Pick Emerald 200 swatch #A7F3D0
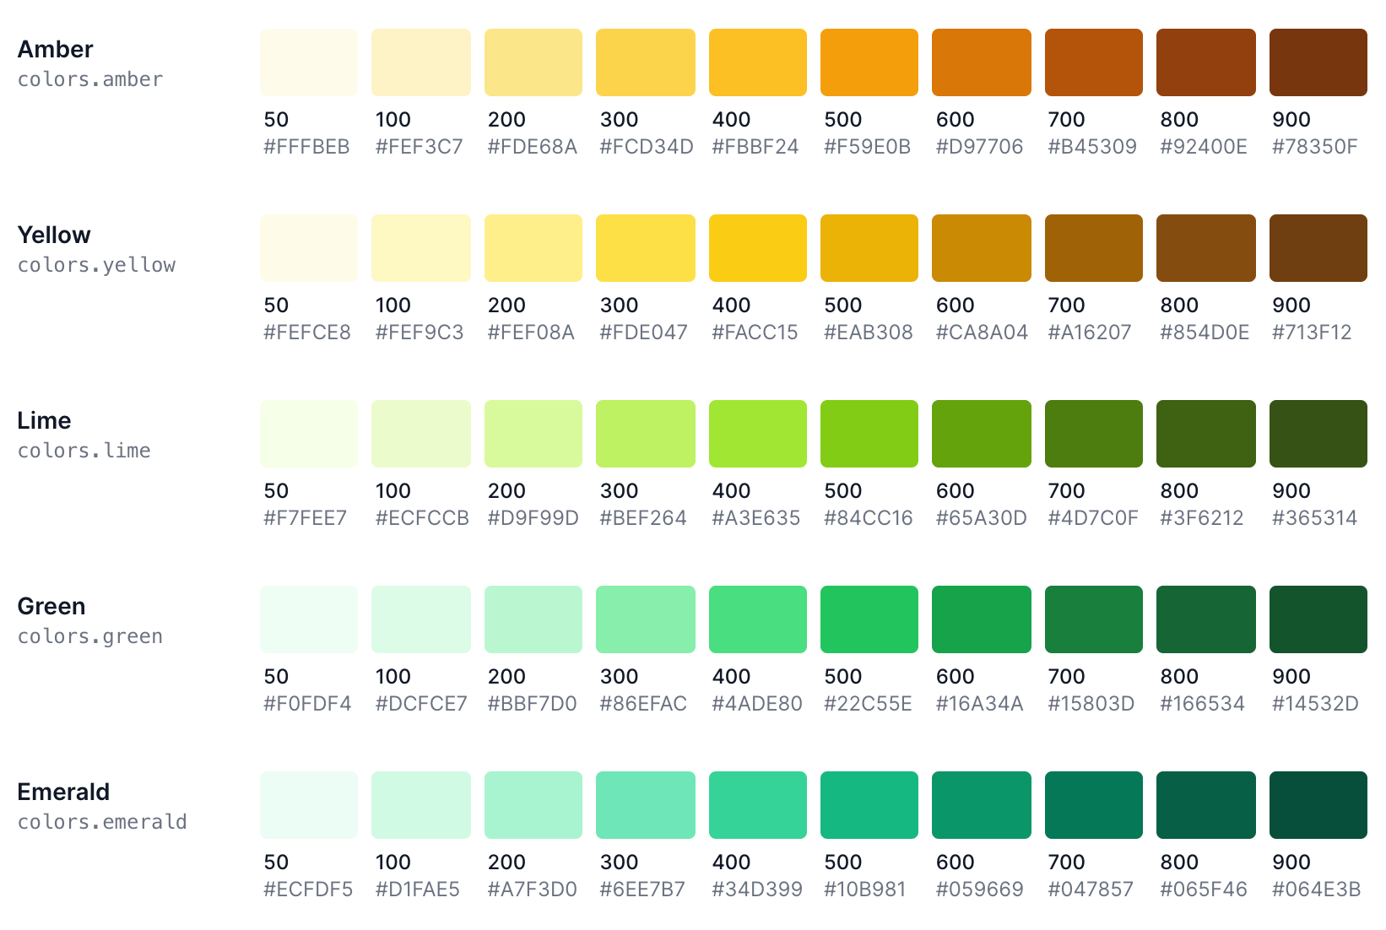The height and width of the screenshot is (930, 1386). tap(533, 805)
